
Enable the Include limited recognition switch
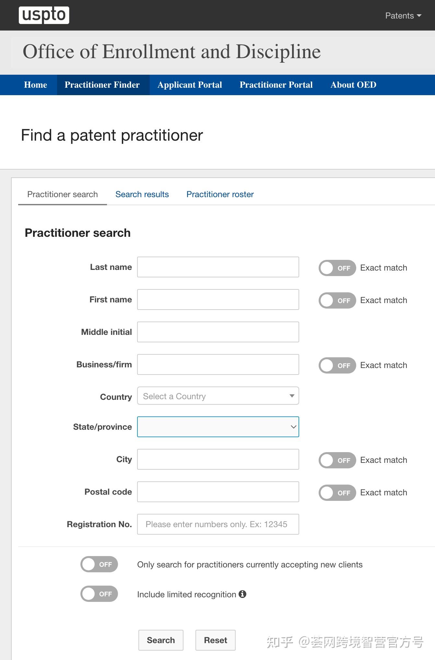click(99, 594)
